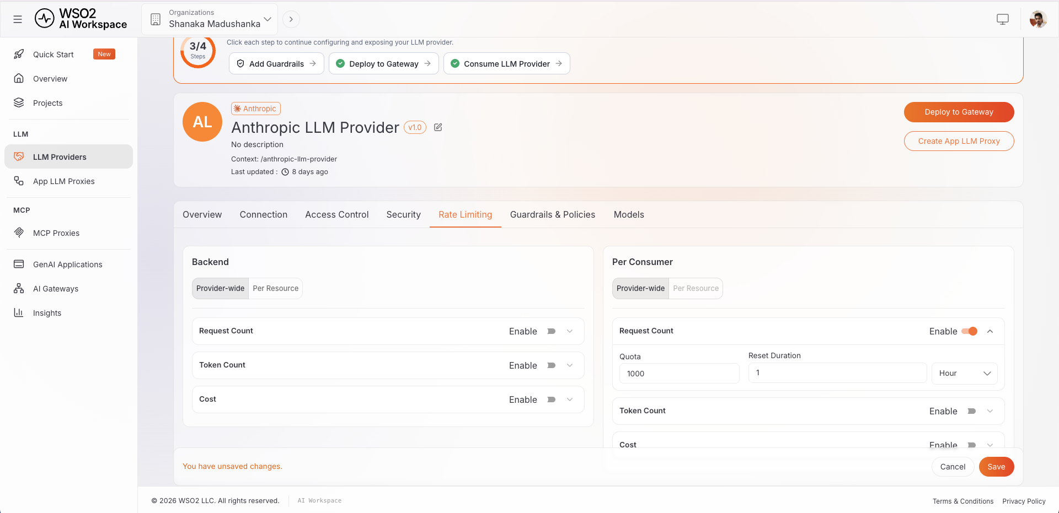Image resolution: width=1059 pixels, height=513 pixels.
Task: Collapse Per Consumer Request Count section
Action: 990,331
